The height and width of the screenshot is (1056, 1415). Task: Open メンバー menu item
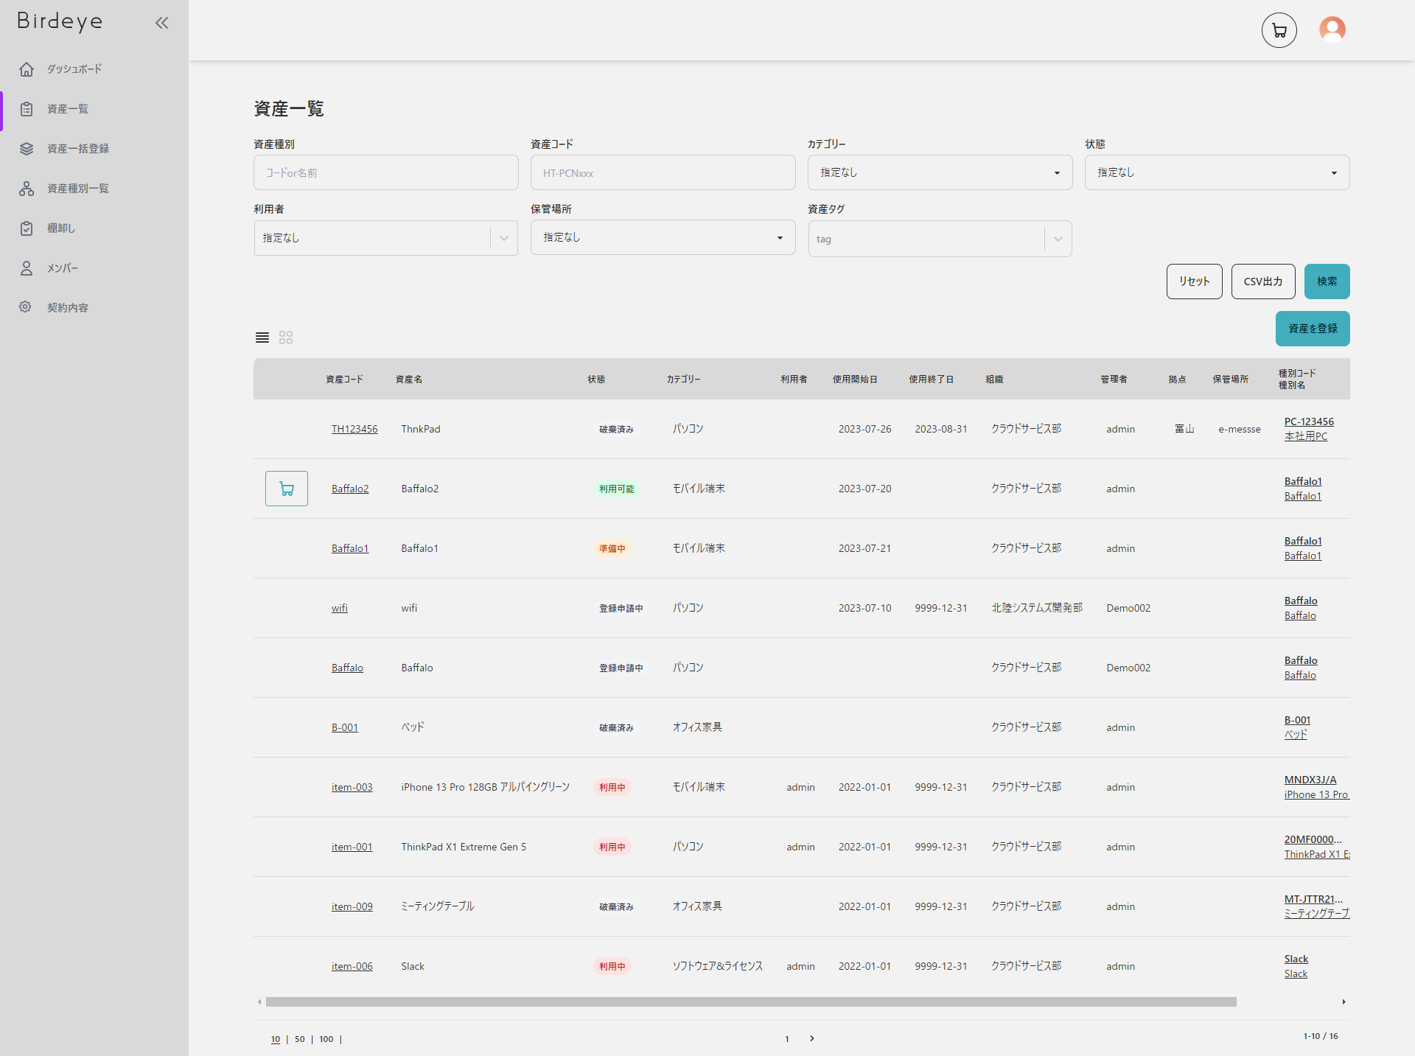63,268
